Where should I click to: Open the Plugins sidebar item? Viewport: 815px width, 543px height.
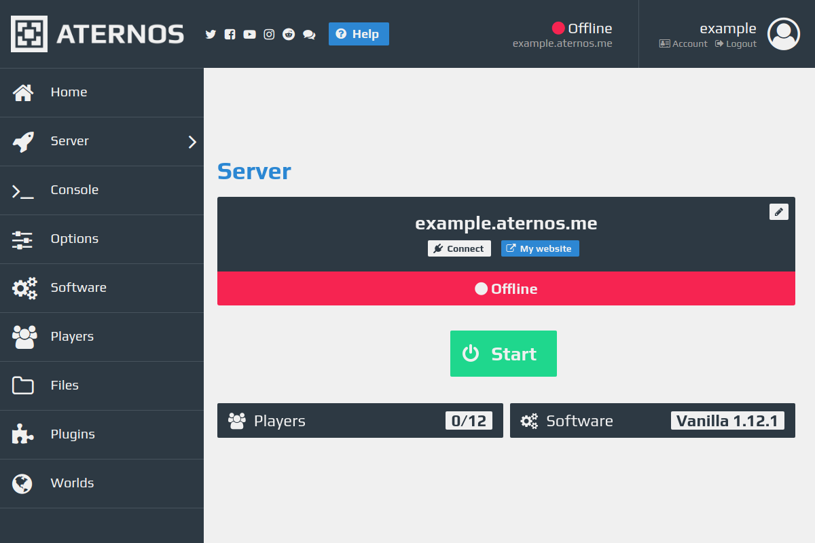pos(102,435)
